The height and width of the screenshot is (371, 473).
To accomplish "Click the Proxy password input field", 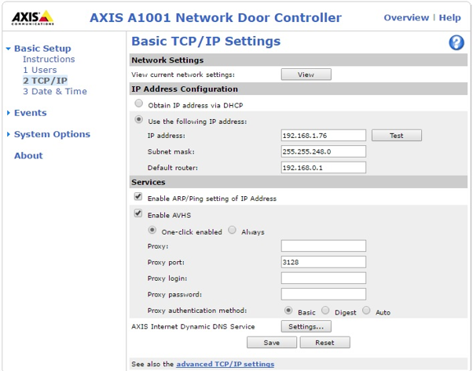I will click(x=324, y=294).
